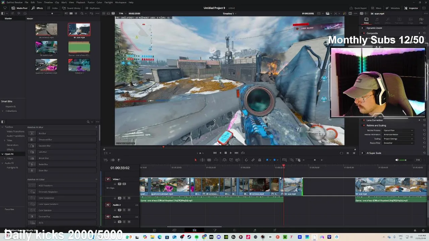429x241 pixels.
Task: Click the Full Extent Zoom icon
Action: tap(285, 160)
